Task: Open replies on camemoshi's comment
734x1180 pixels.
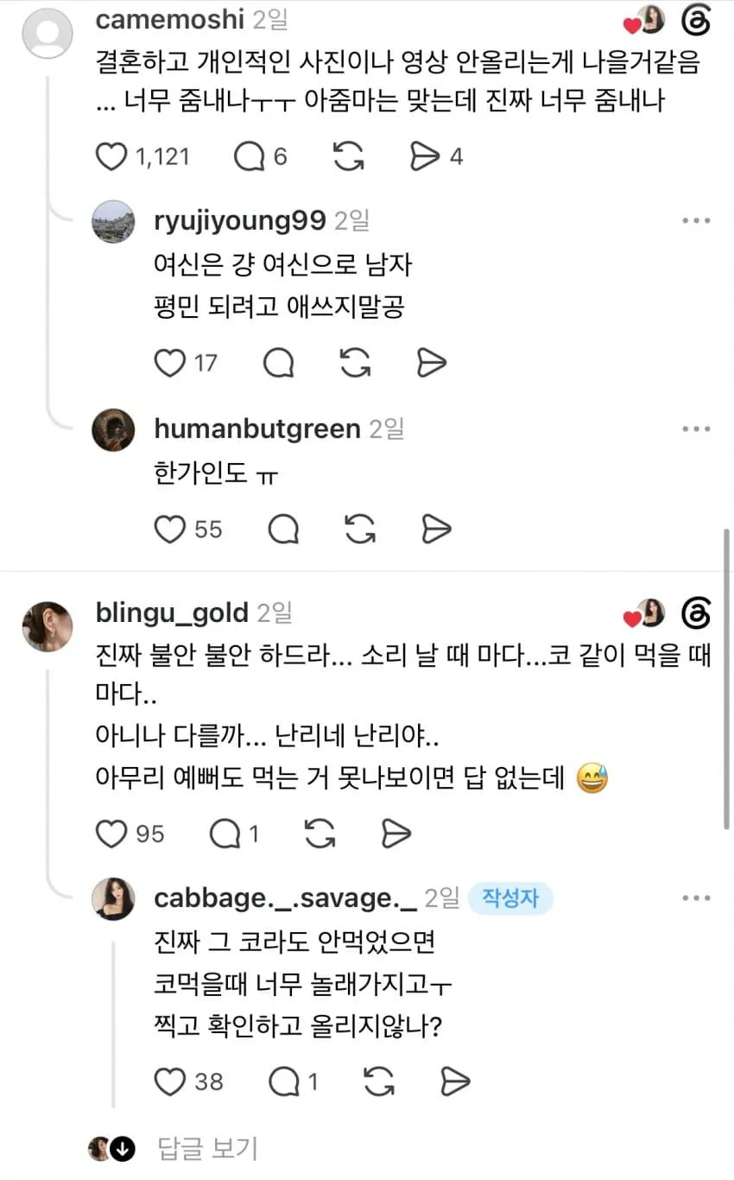Action: [x=250, y=156]
